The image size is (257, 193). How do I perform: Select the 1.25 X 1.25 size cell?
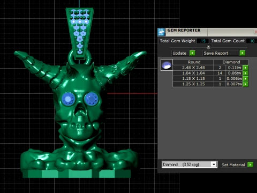coord(193,84)
